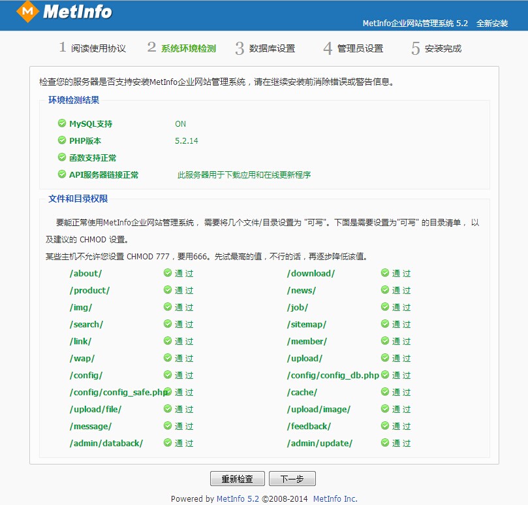Select step 4 管理员设置
The image size is (528, 505).
(x=353, y=48)
